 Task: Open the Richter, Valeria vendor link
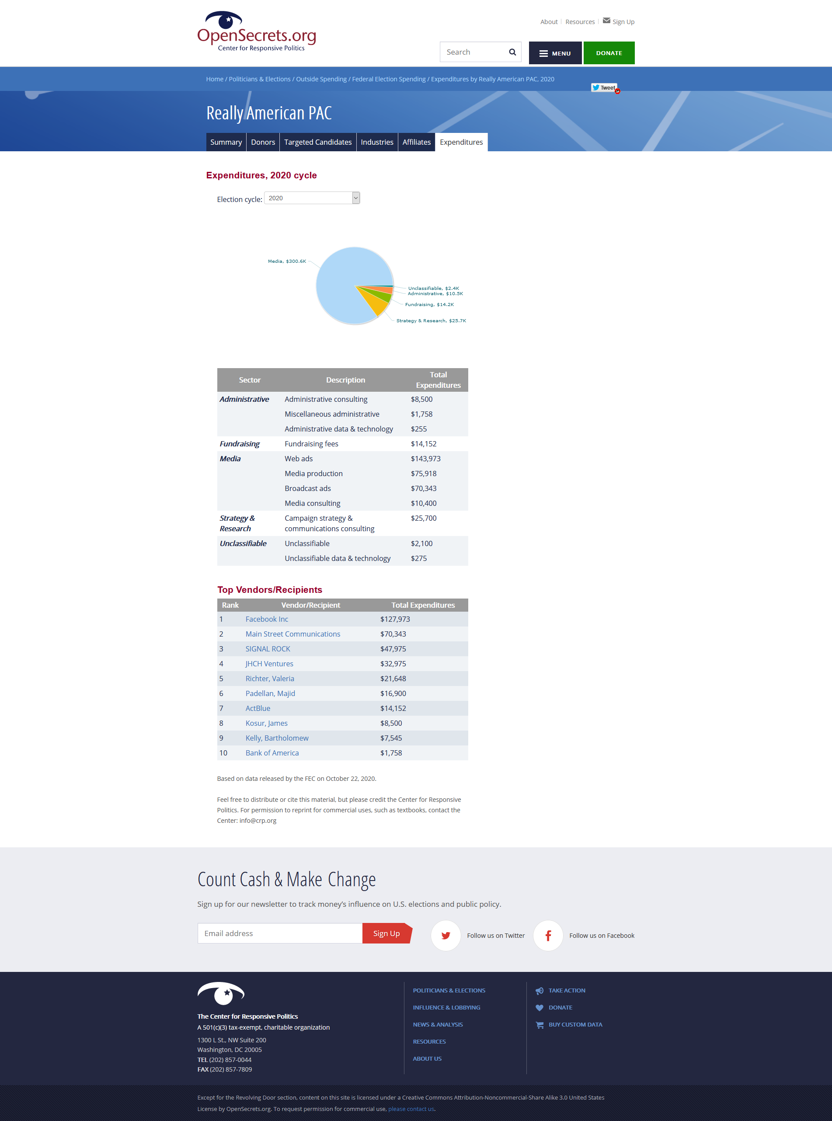pos(270,679)
